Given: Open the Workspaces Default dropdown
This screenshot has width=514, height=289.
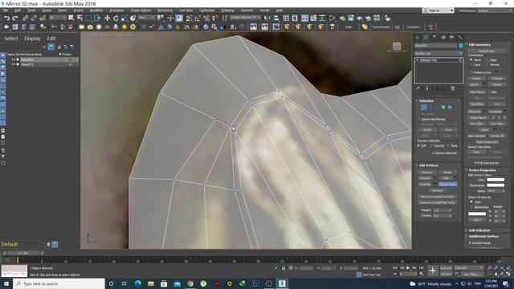Looking at the screenshot, I should pos(495,10).
